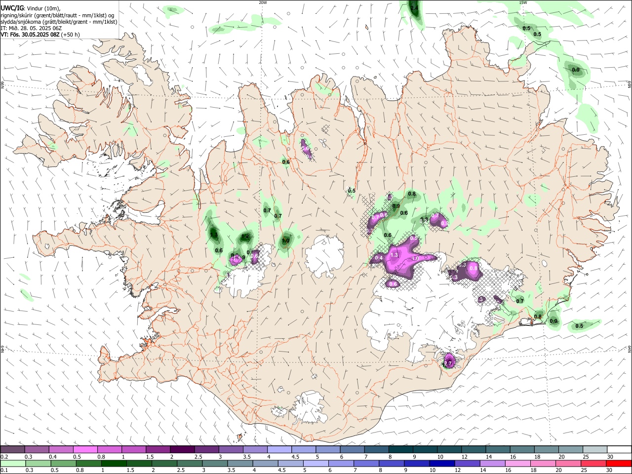The height and width of the screenshot is (474, 632).
Task: Click the '1.3' value in the pink snow area
Action: tap(394, 255)
